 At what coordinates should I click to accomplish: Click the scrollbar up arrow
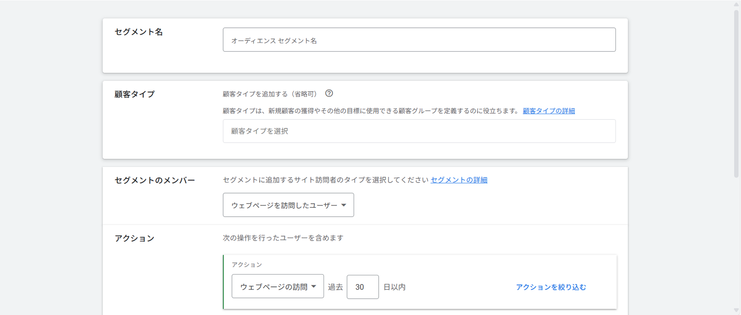(736, 4)
